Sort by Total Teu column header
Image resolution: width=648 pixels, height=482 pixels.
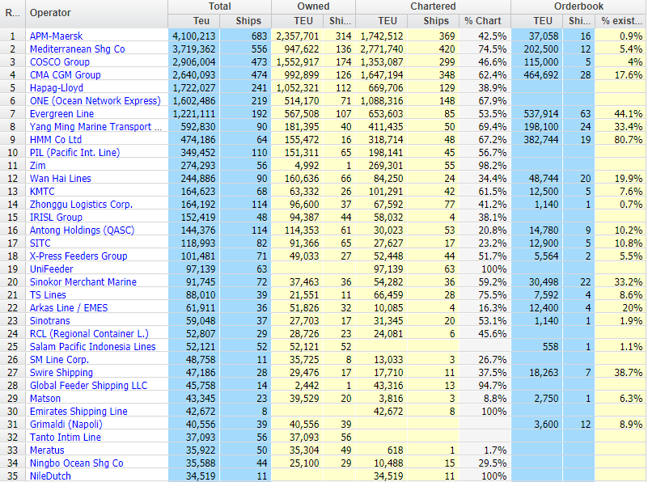[194, 21]
